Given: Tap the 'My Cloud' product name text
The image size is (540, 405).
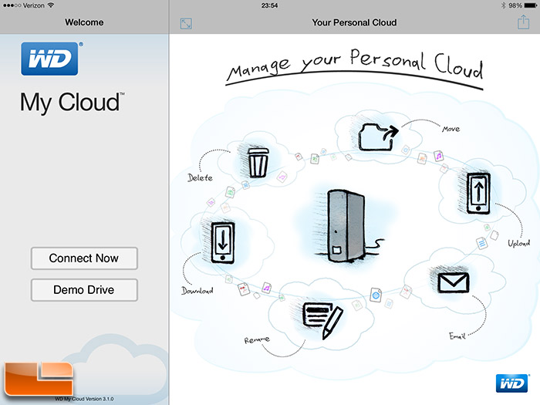Looking at the screenshot, I should coord(72,103).
